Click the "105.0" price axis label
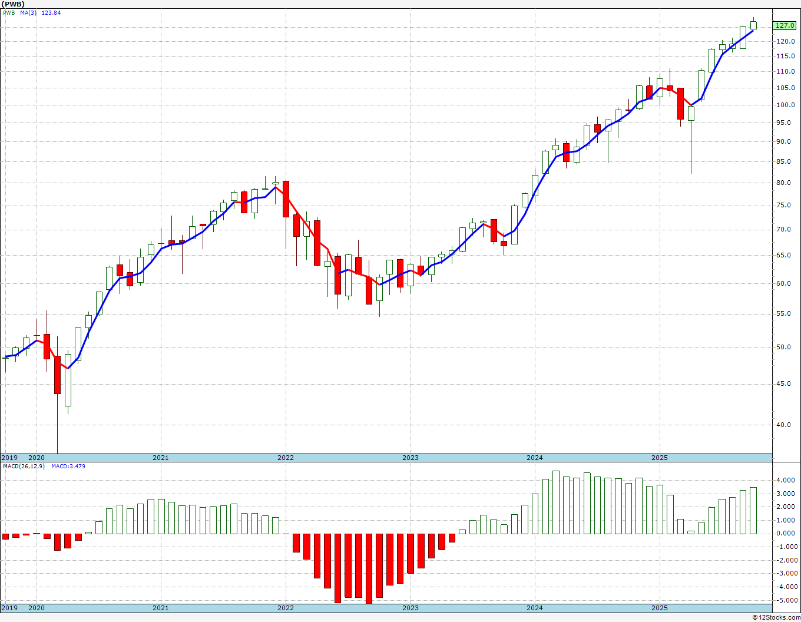801x622 pixels. [x=786, y=88]
